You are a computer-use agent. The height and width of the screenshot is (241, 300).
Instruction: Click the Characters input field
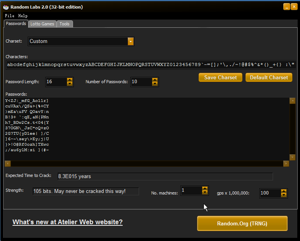click(x=151, y=65)
